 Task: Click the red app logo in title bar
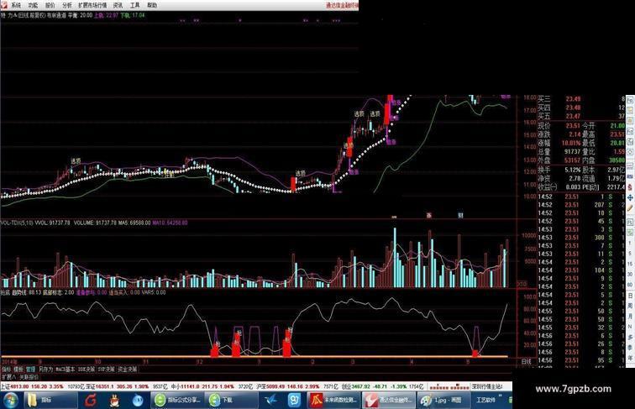pyautogui.click(x=4, y=5)
